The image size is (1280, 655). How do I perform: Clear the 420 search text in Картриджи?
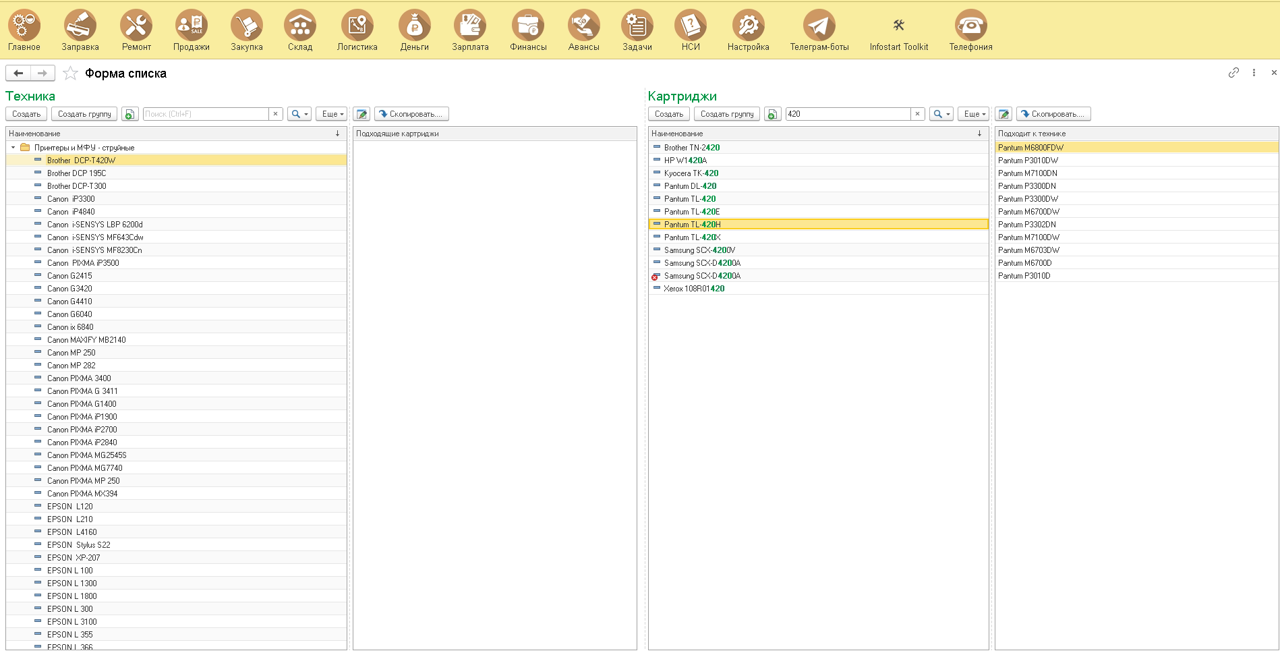pyautogui.click(x=917, y=114)
